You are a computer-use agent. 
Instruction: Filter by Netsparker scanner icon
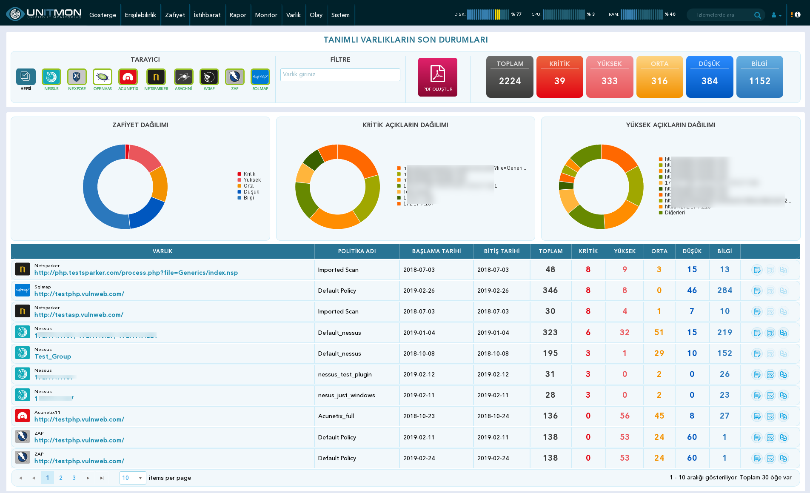(156, 77)
